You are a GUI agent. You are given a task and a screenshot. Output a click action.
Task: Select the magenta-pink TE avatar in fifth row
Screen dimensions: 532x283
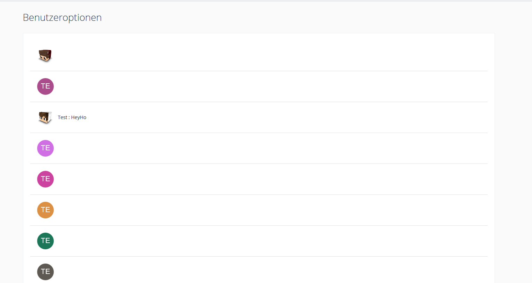coord(45,179)
